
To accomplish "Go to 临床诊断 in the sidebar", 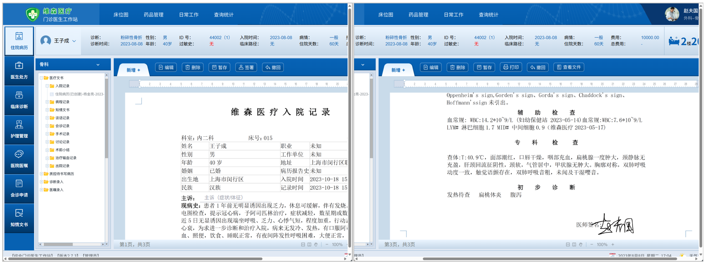I will [19, 100].
